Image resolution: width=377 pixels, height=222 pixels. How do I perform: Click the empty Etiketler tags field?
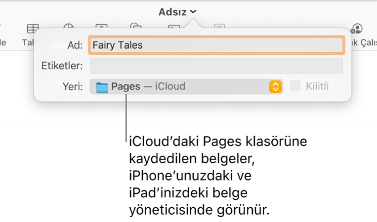tap(216, 66)
